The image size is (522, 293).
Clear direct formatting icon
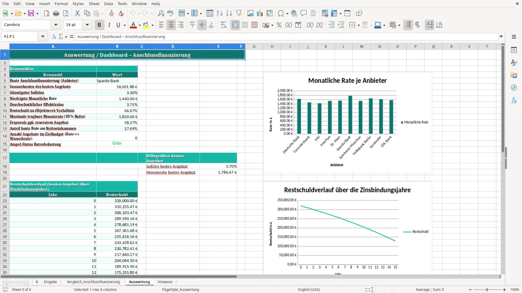click(x=121, y=13)
